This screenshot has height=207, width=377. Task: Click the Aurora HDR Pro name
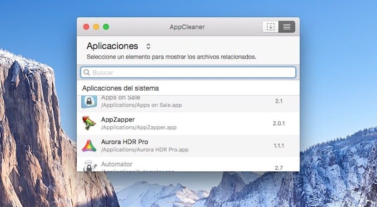124,142
